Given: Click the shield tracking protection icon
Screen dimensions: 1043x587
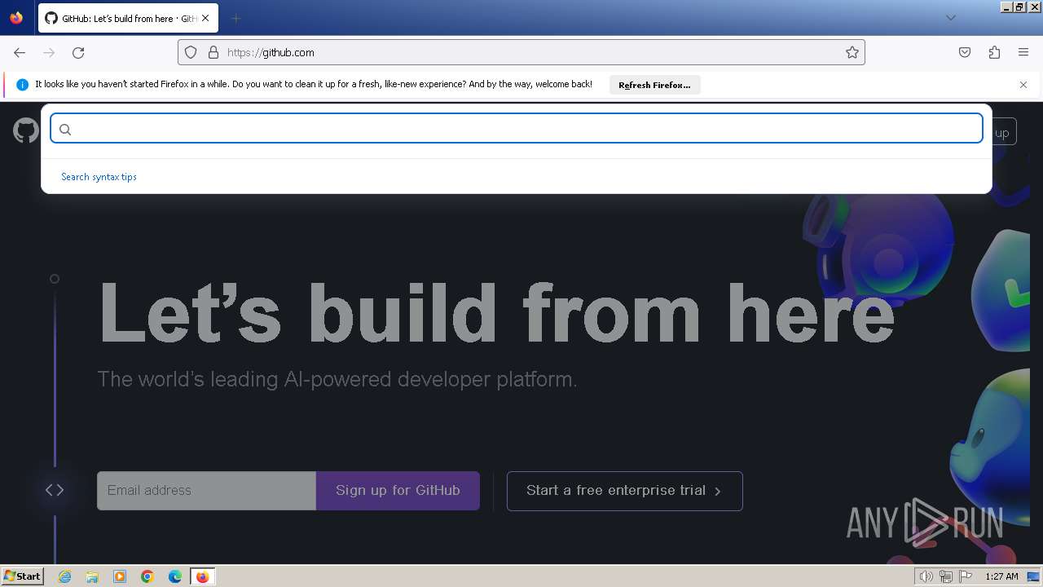Looking at the screenshot, I should [x=191, y=52].
